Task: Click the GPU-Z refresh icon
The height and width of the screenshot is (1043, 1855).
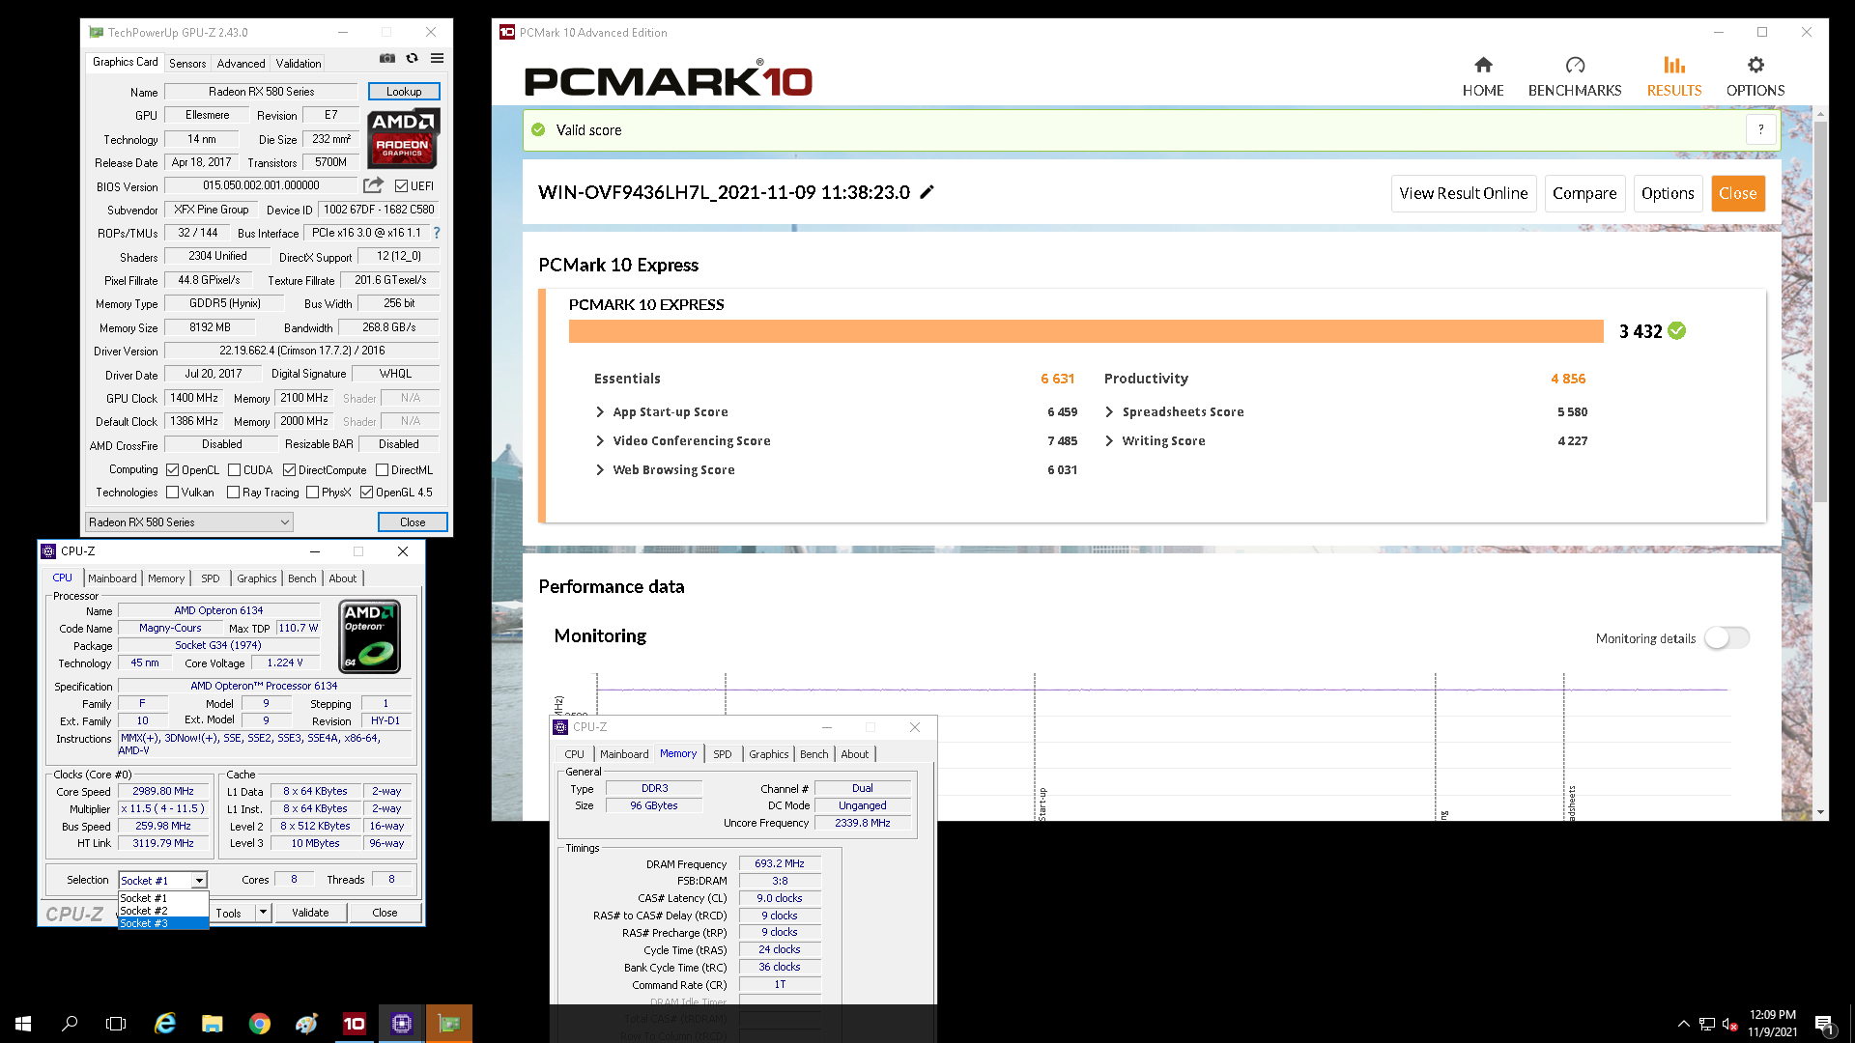Action: click(413, 59)
